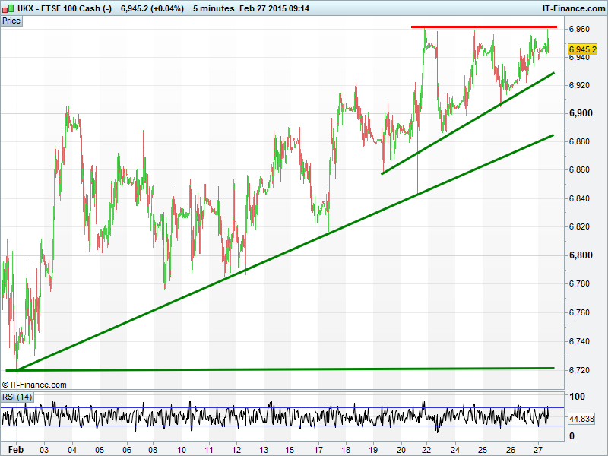Click the yellow 6,945.2 current price tag
This screenshot has height=456, width=608.
click(582, 49)
